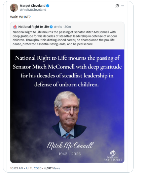This screenshot has height=173, width=145.
Task: Click the Grok slashed-circle icon
Action: (x=117, y=6)
